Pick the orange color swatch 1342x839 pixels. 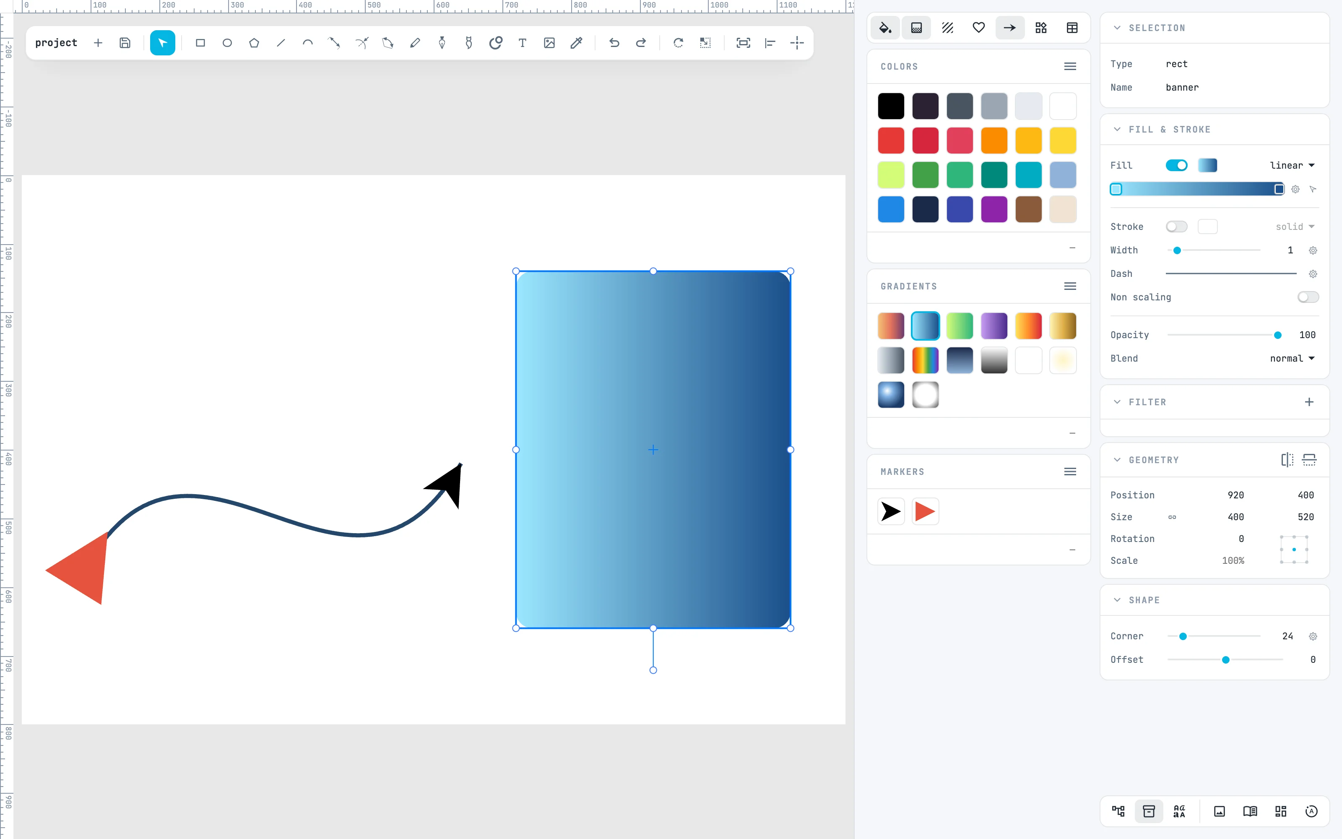point(994,141)
